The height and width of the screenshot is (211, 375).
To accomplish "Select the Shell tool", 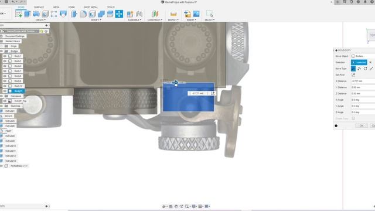I will click(92, 13).
